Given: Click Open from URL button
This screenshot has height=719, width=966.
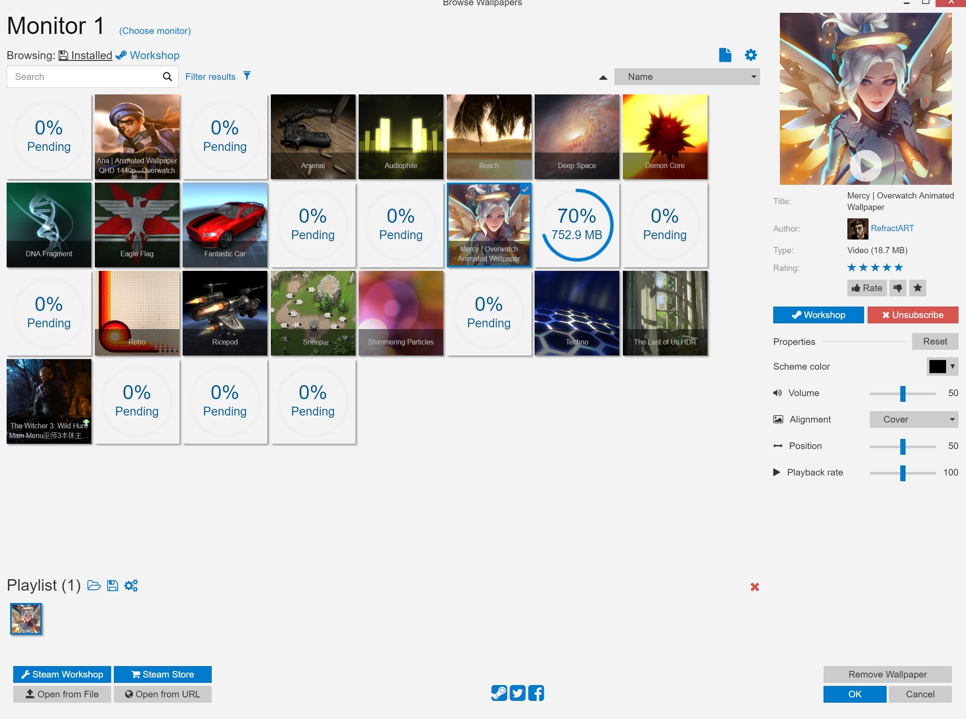Looking at the screenshot, I should pos(162,694).
